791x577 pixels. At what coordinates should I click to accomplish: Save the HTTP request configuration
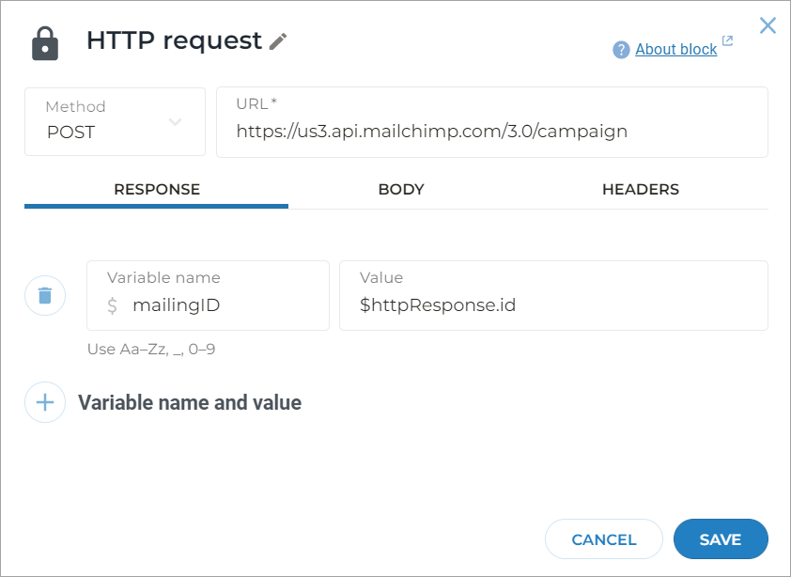[x=721, y=538]
